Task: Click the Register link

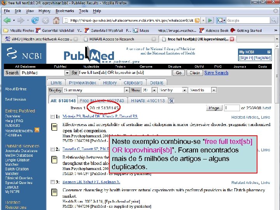Action: click(262, 58)
